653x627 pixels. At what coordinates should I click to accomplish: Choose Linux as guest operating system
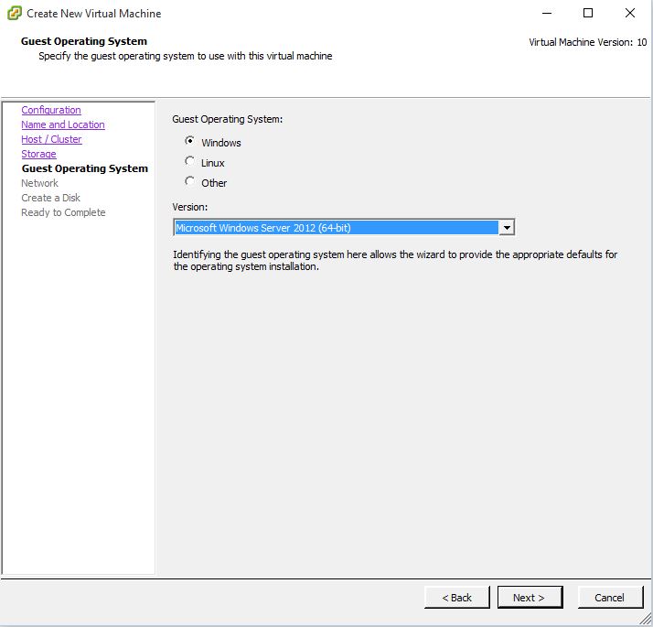(x=190, y=161)
